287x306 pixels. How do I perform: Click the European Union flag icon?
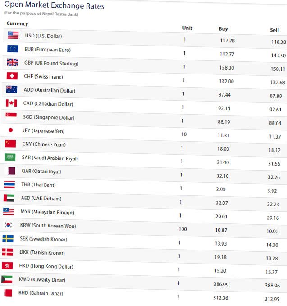(13, 49)
